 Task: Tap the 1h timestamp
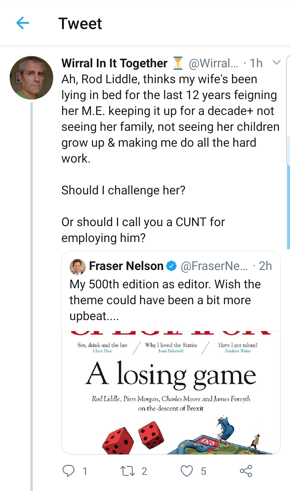pos(256,63)
